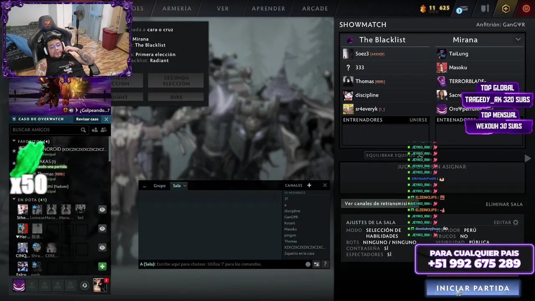Click the Golpeando status text
The width and height of the screenshot is (535, 301).
pos(94,110)
